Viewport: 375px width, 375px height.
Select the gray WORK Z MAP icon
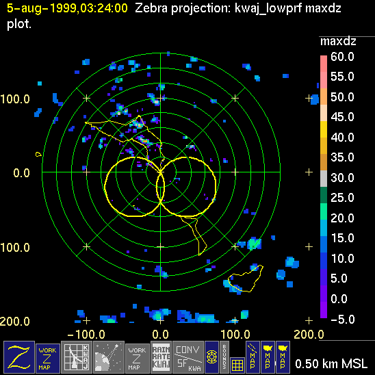138,359
